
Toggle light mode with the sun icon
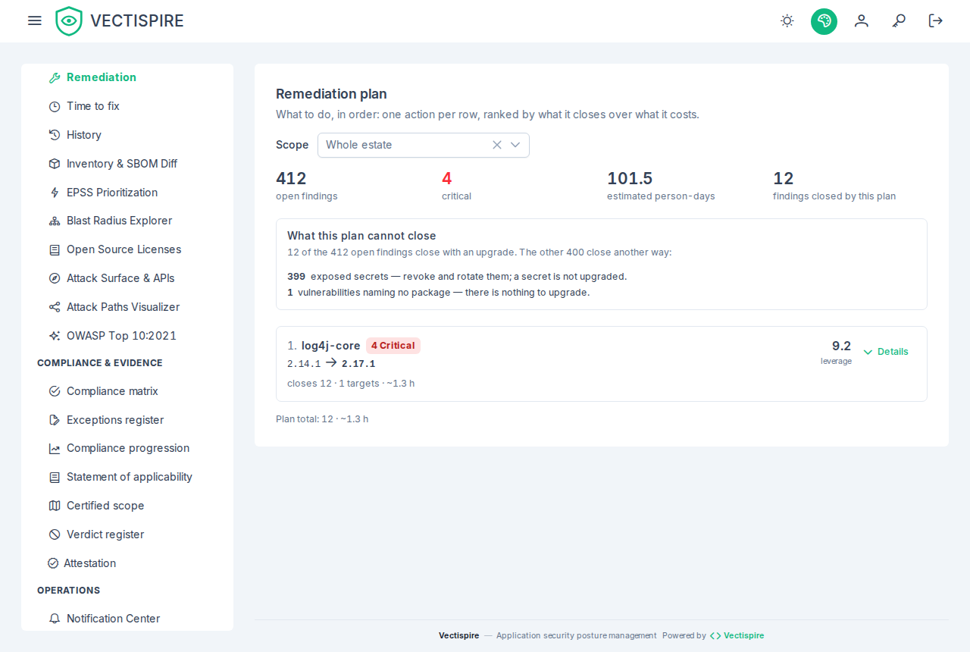click(787, 21)
